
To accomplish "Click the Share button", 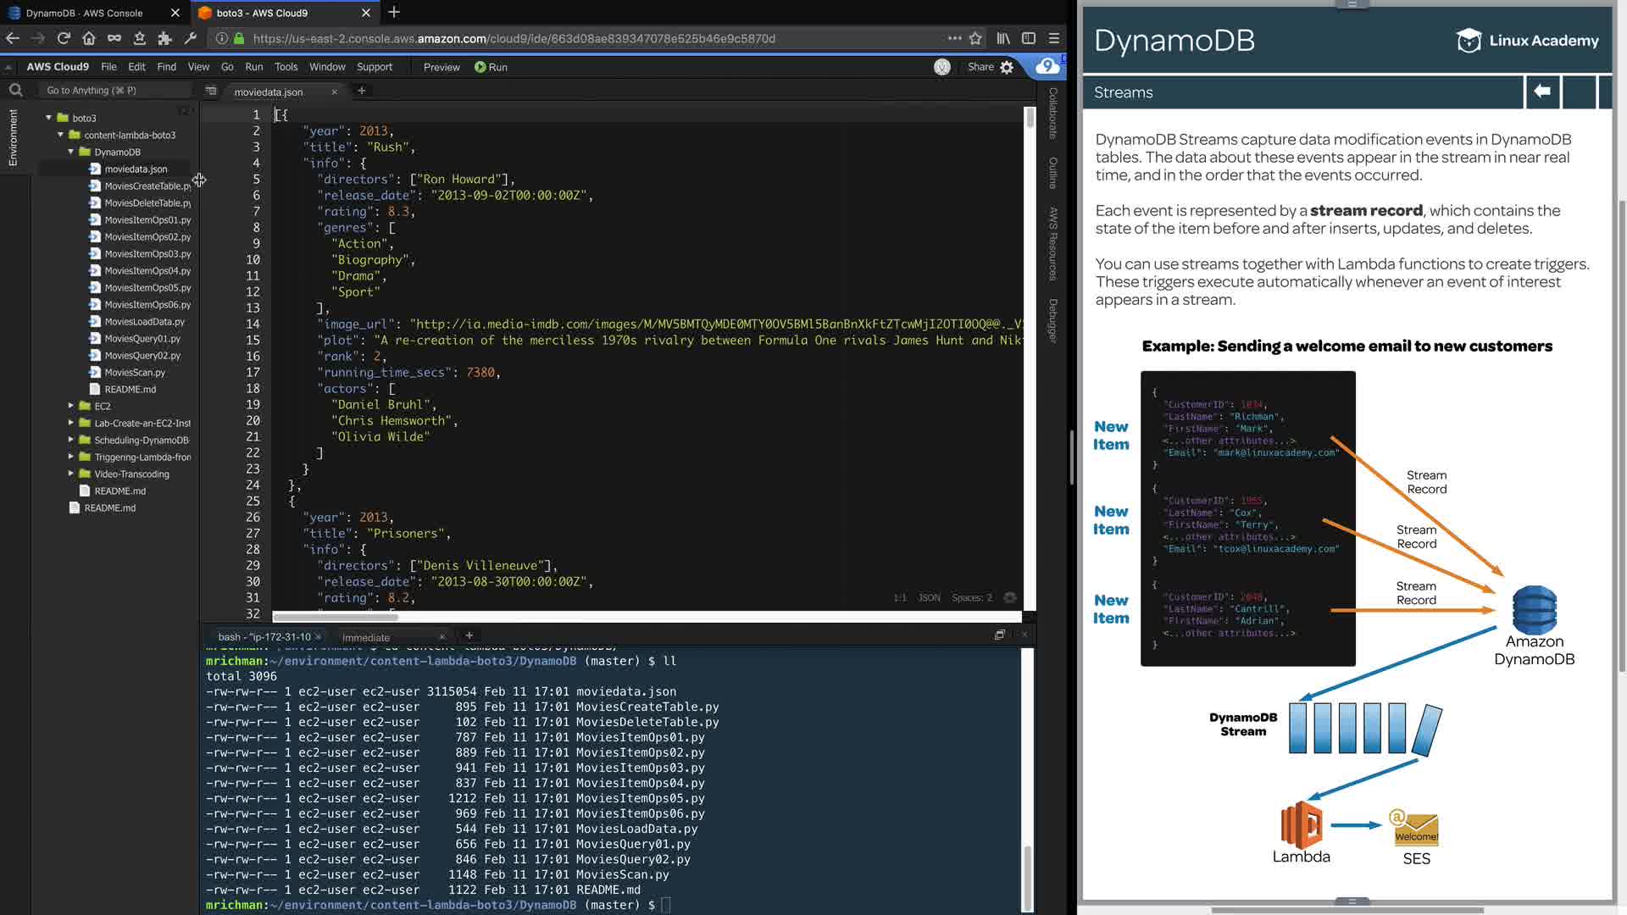I will (980, 67).
